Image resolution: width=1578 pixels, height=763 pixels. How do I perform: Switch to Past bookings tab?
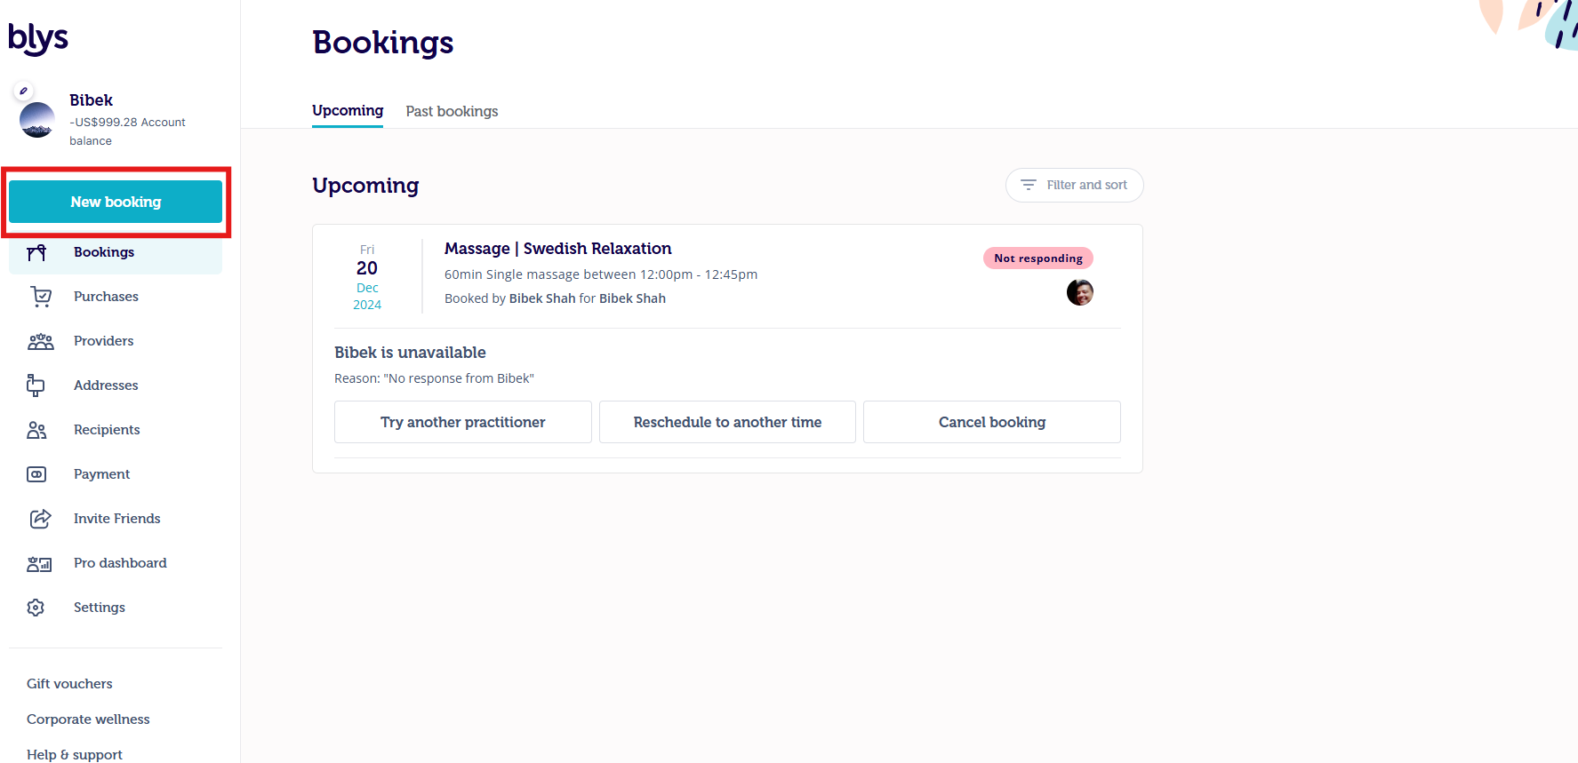[x=452, y=111]
